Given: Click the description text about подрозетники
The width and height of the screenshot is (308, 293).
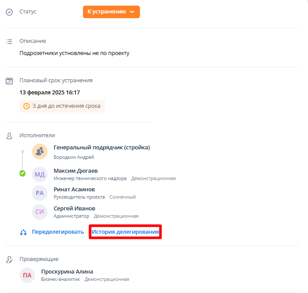Looking at the screenshot, I should [x=74, y=53].
